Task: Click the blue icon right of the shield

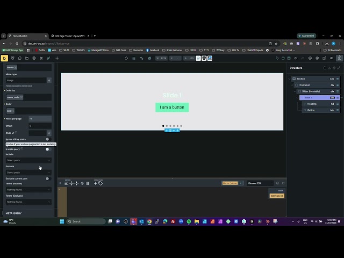Action: point(210,58)
